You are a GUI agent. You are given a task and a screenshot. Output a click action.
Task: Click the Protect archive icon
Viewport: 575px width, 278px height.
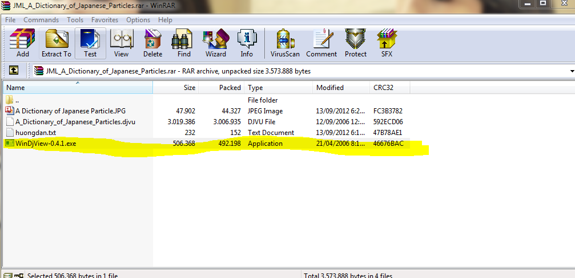tap(355, 43)
